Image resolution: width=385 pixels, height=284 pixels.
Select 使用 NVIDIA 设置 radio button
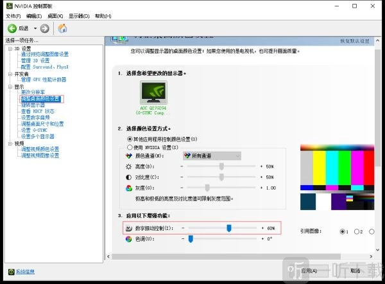130,147
